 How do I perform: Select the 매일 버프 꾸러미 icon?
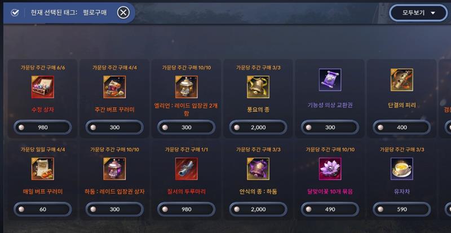[43, 169]
